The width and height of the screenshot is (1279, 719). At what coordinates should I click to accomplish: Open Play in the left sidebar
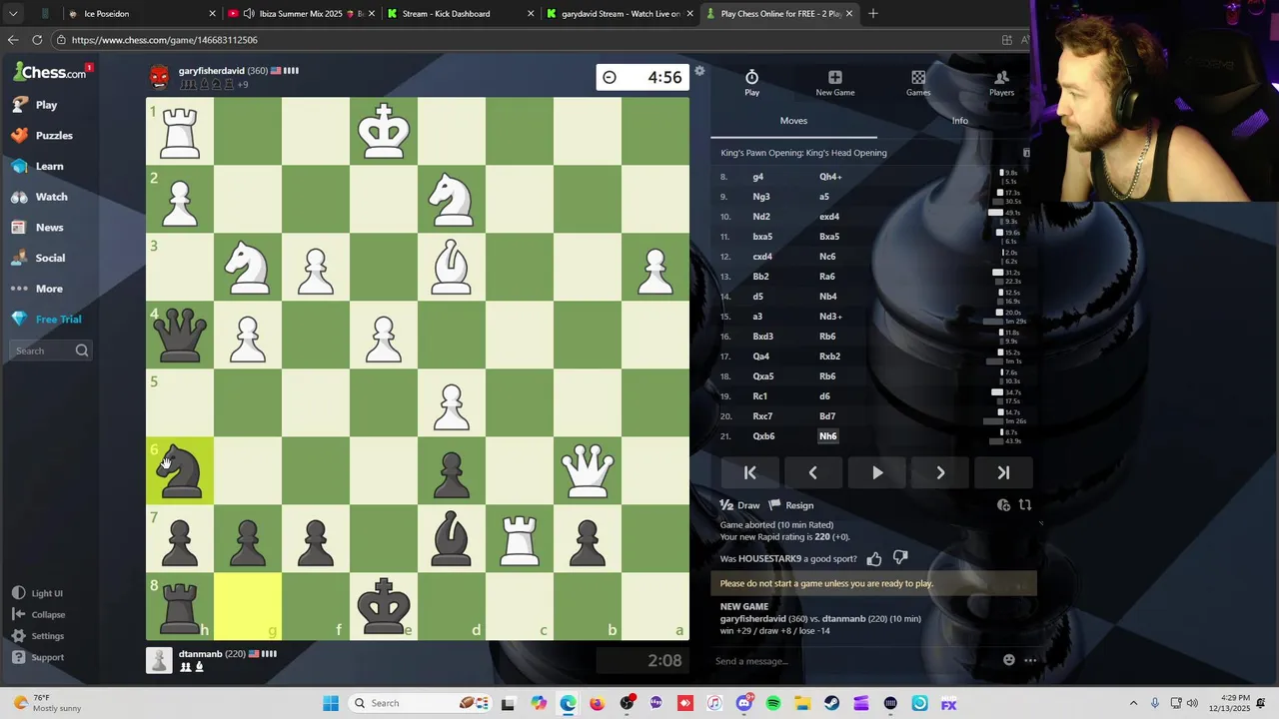point(36,105)
